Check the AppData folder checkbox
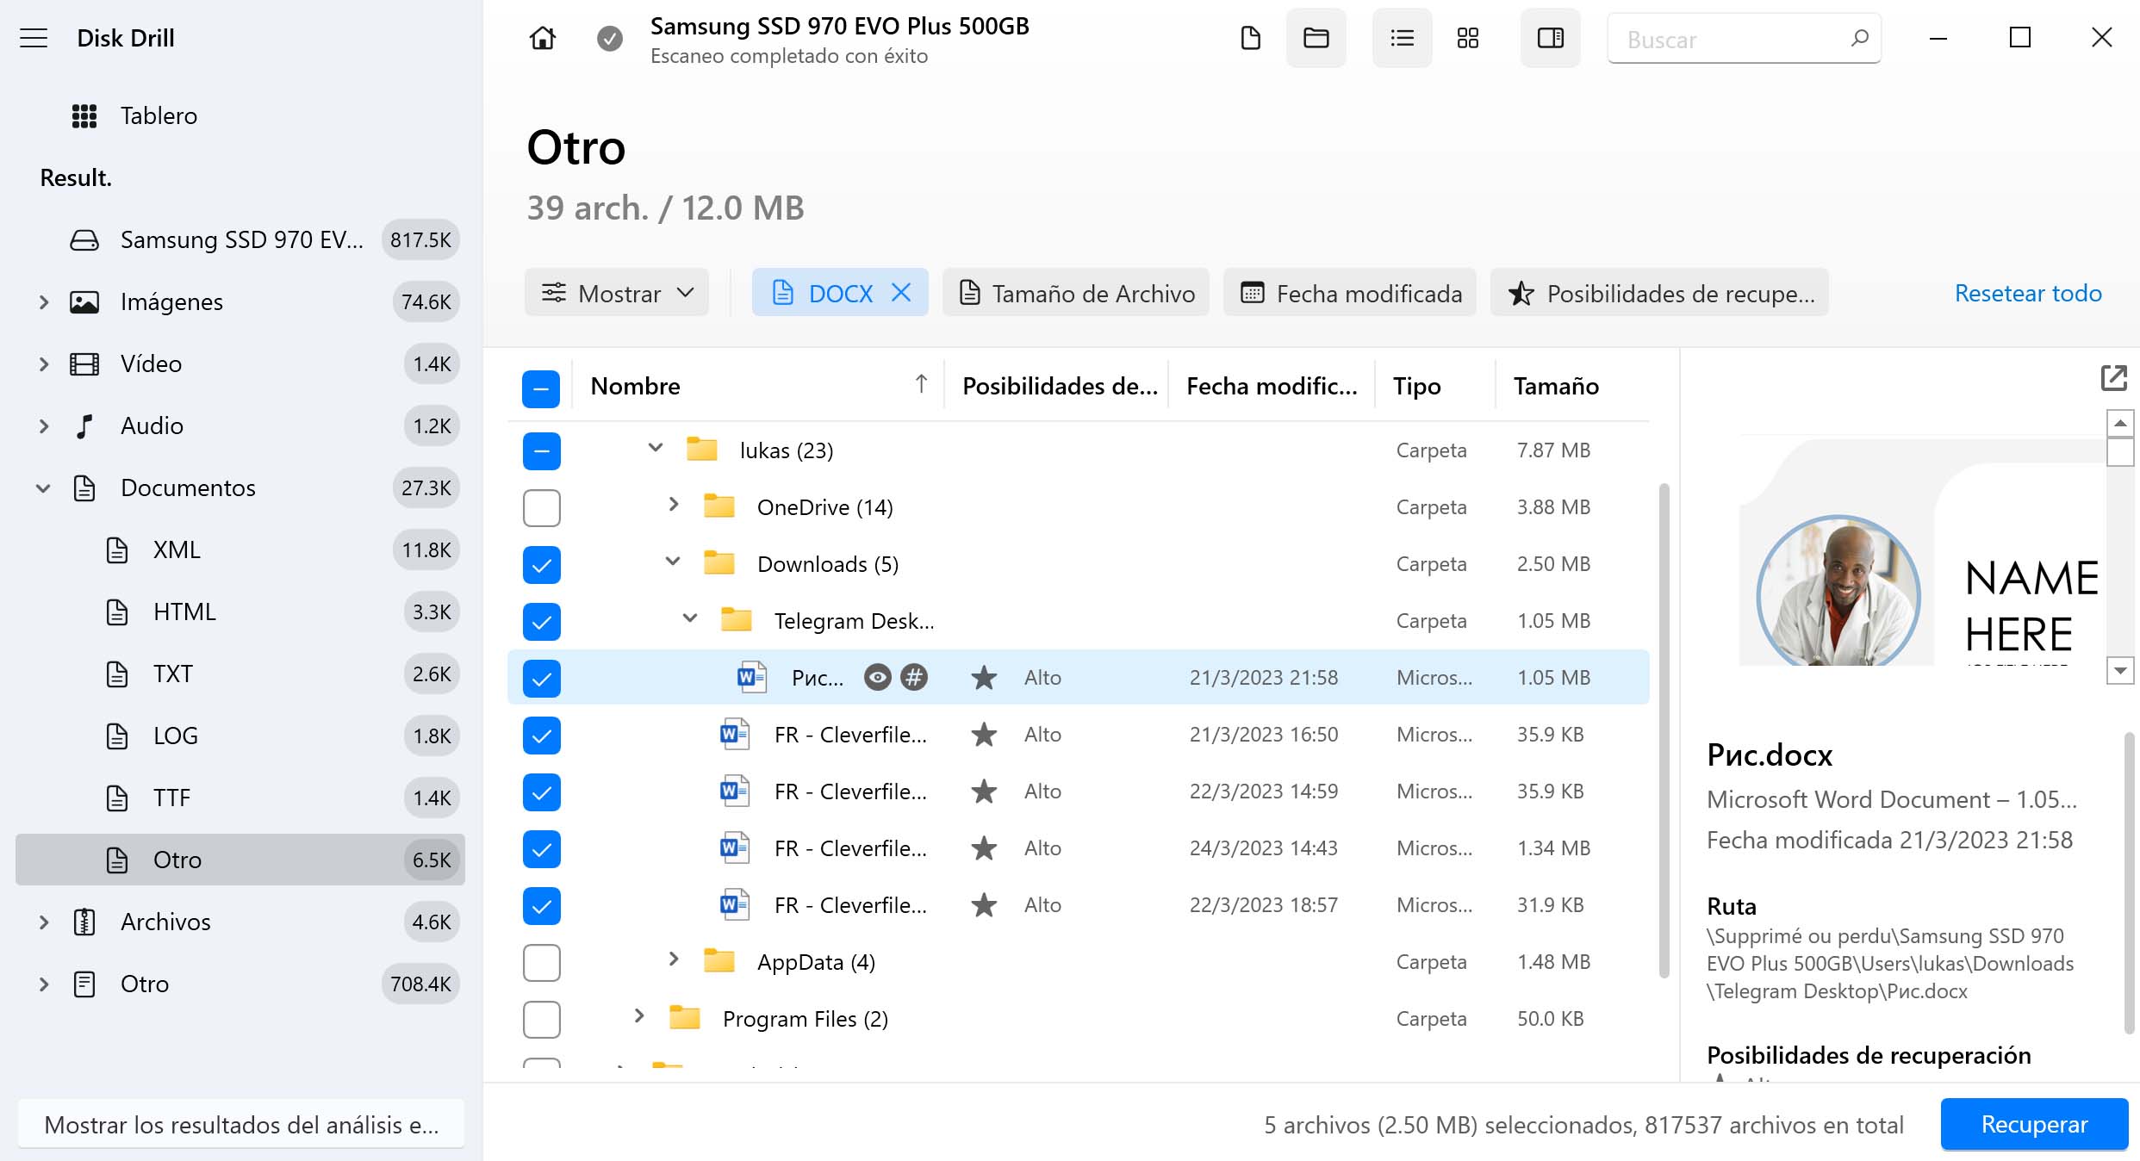The width and height of the screenshot is (2140, 1161). click(541, 962)
